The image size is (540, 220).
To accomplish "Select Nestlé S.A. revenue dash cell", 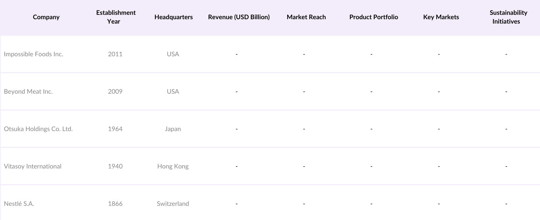I will point(237,204).
